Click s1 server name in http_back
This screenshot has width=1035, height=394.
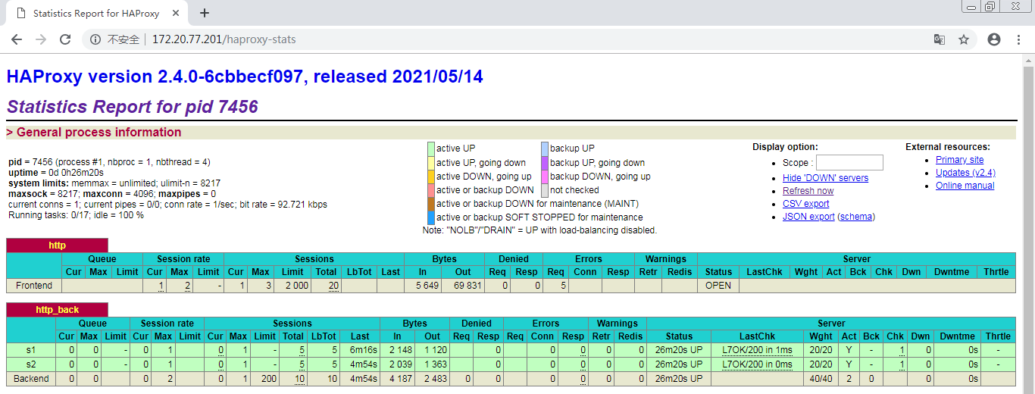(x=31, y=350)
